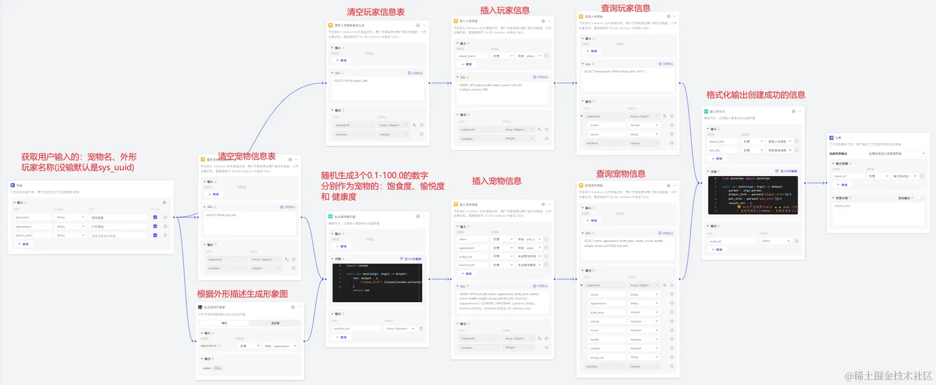Remove satiety output row in pet query node
Screen dimensions: 936x385
(x=672, y=321)
